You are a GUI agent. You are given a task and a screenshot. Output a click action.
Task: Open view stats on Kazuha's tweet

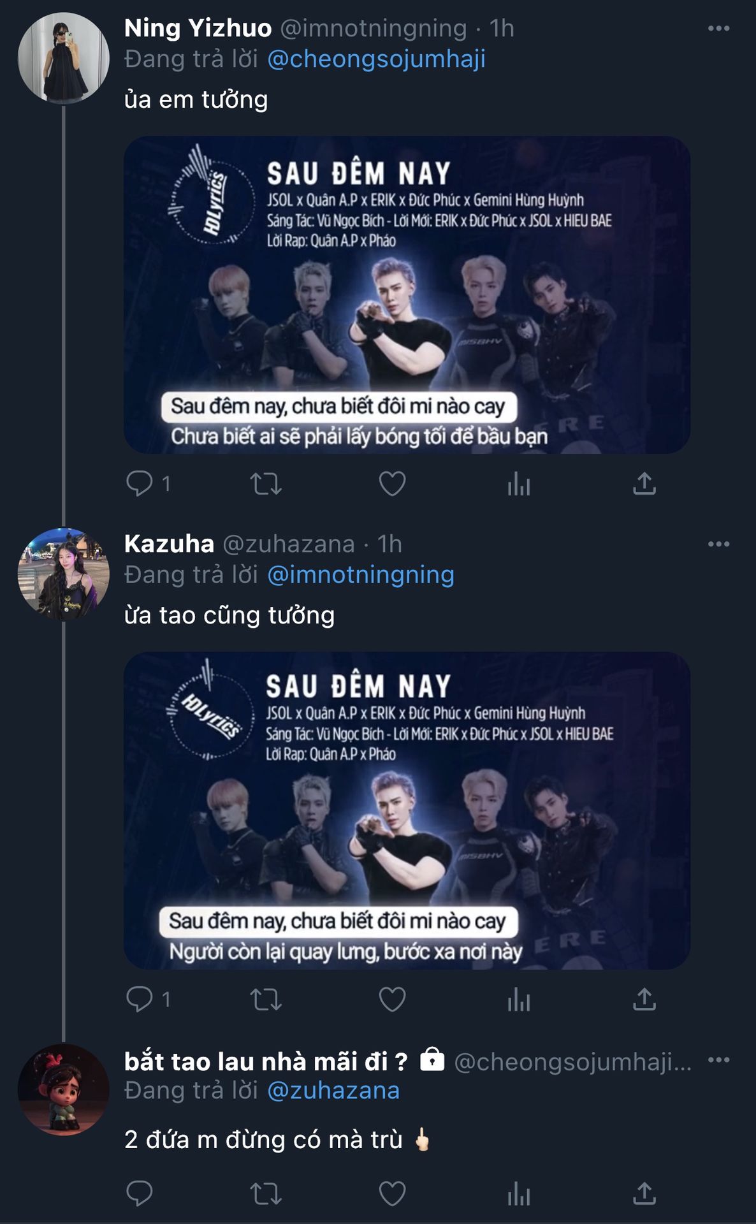(x=518, y=1000)
